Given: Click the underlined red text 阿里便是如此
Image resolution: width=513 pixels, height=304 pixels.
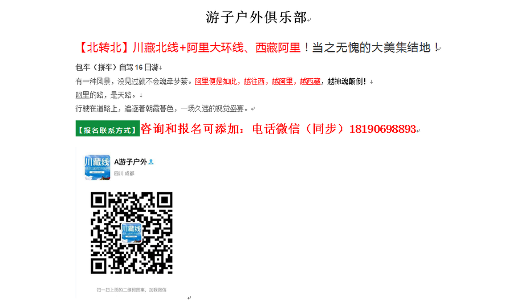Looking at the screenshot, I should point(215,82).
